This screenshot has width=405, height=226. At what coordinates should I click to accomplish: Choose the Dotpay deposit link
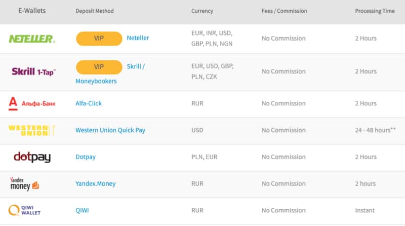click(86, 157)
